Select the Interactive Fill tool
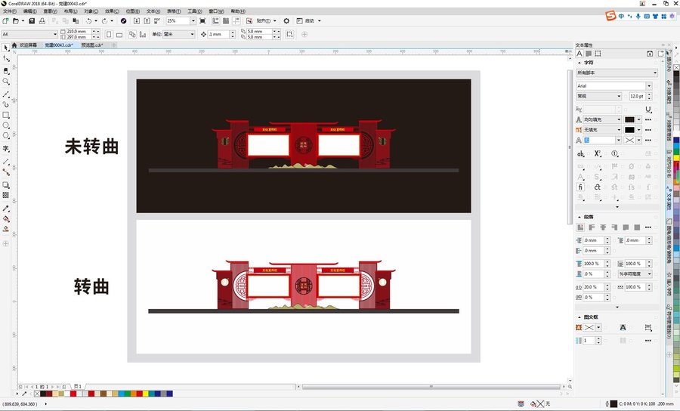 click(x=5, y=219)
